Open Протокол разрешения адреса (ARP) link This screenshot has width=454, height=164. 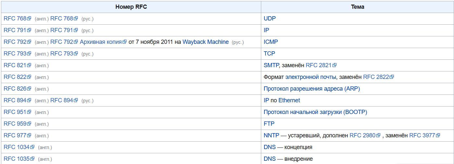coord(312,89)
